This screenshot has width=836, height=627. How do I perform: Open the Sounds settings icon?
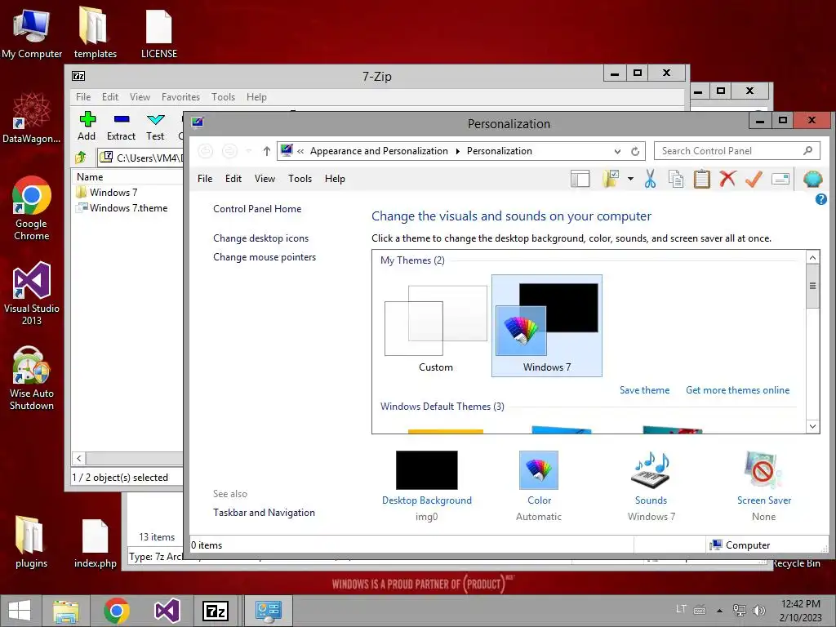(651, 470)
